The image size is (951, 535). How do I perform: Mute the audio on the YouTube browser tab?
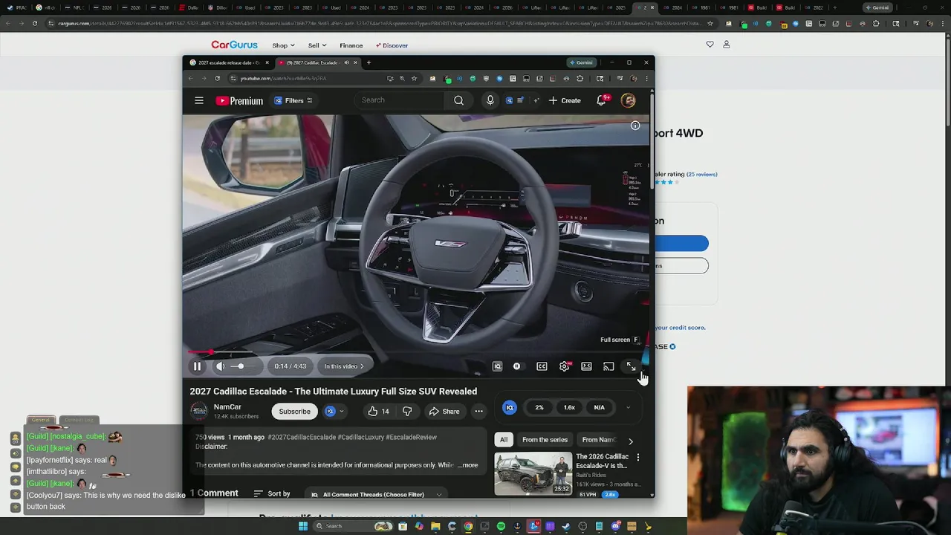tap(346, 62)
